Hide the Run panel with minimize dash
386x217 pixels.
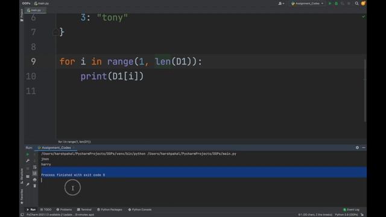(x=364, y=148)
